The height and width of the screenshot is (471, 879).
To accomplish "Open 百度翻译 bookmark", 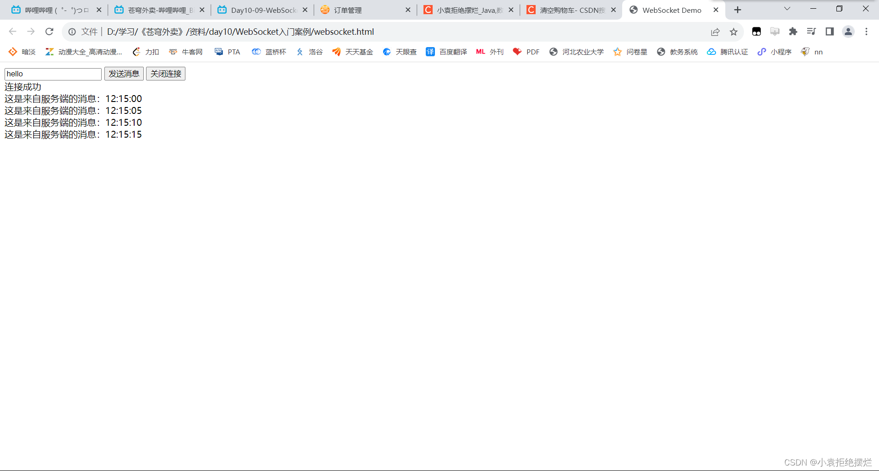I will coord(446,52).
